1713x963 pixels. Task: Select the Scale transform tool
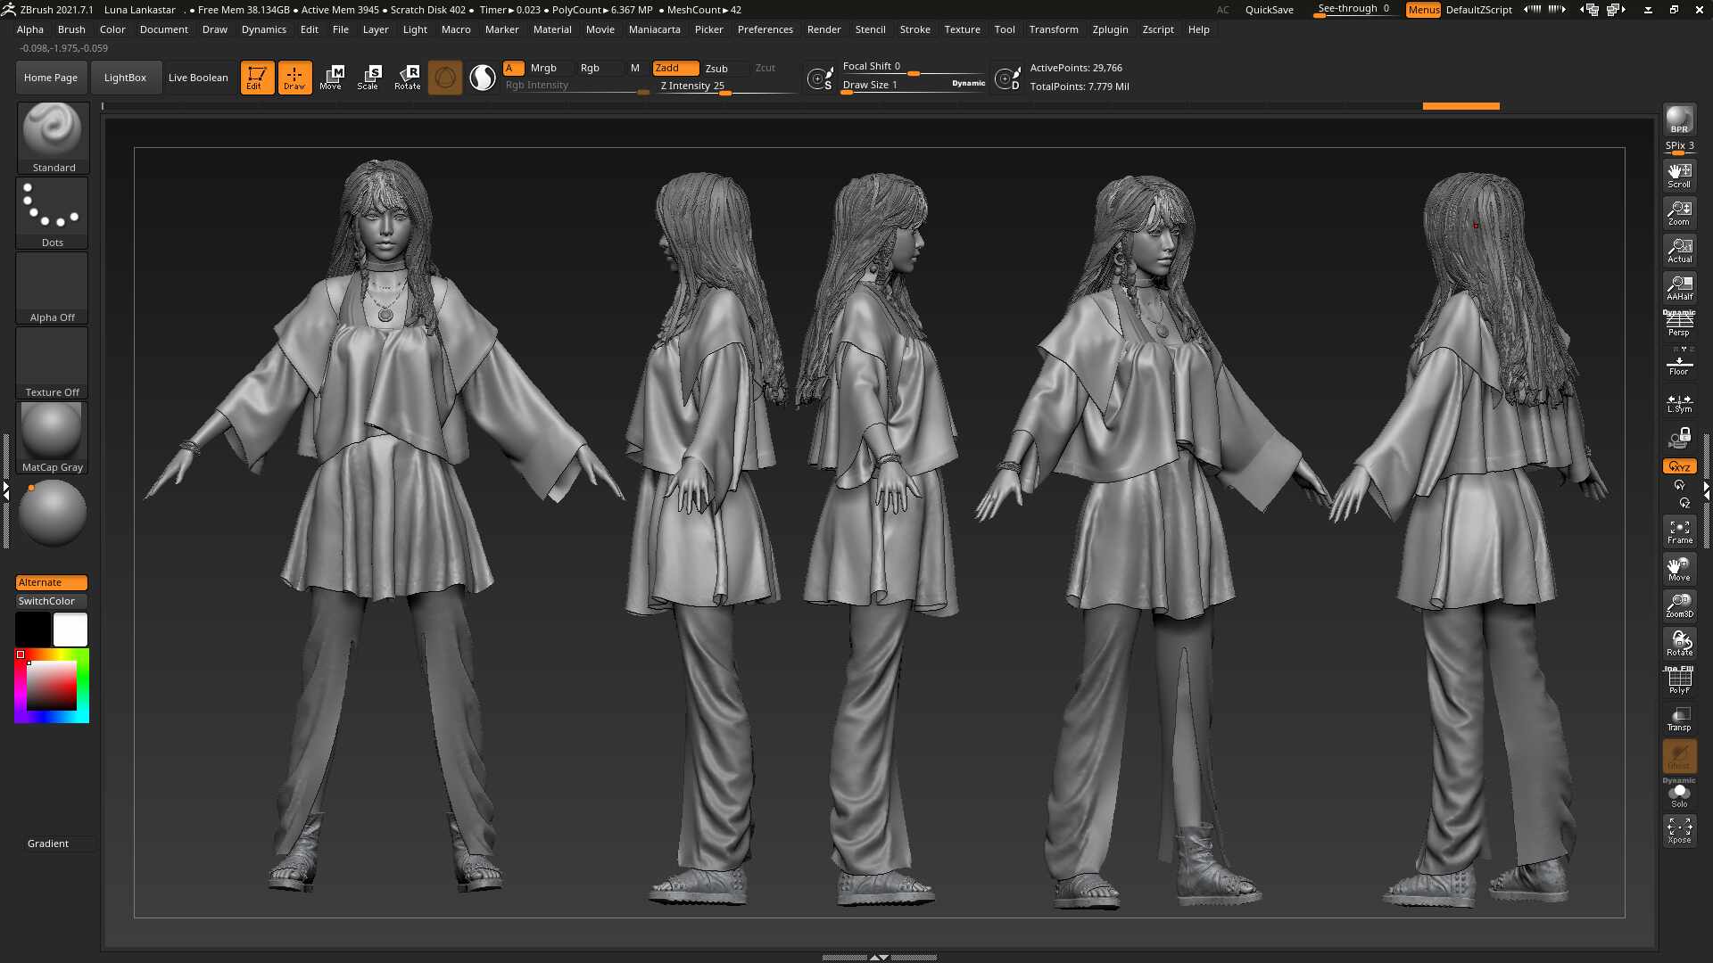click(x=368, y=77)
